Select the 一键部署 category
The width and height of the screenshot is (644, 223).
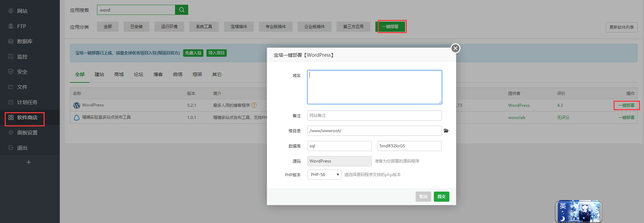(x=390, y=27)
